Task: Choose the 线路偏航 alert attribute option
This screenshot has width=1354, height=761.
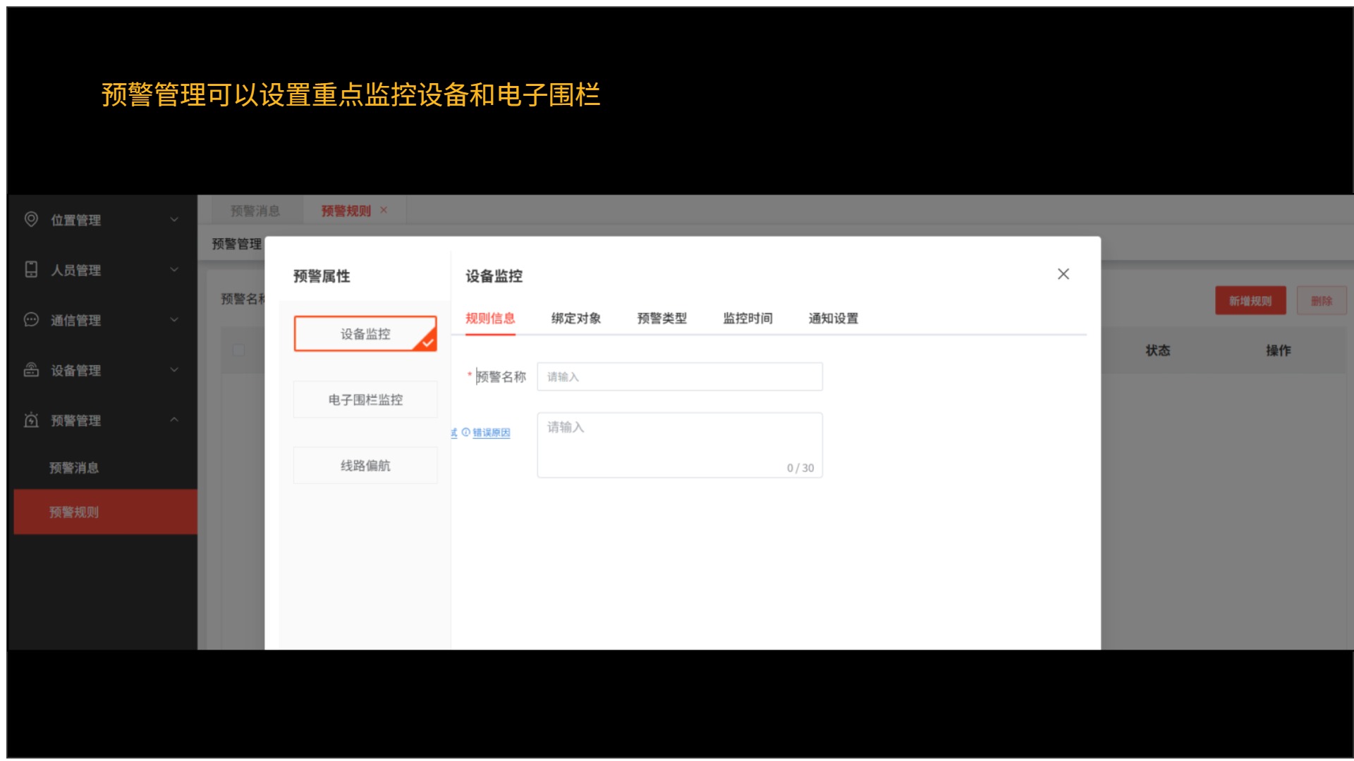Action: [365, 465]
